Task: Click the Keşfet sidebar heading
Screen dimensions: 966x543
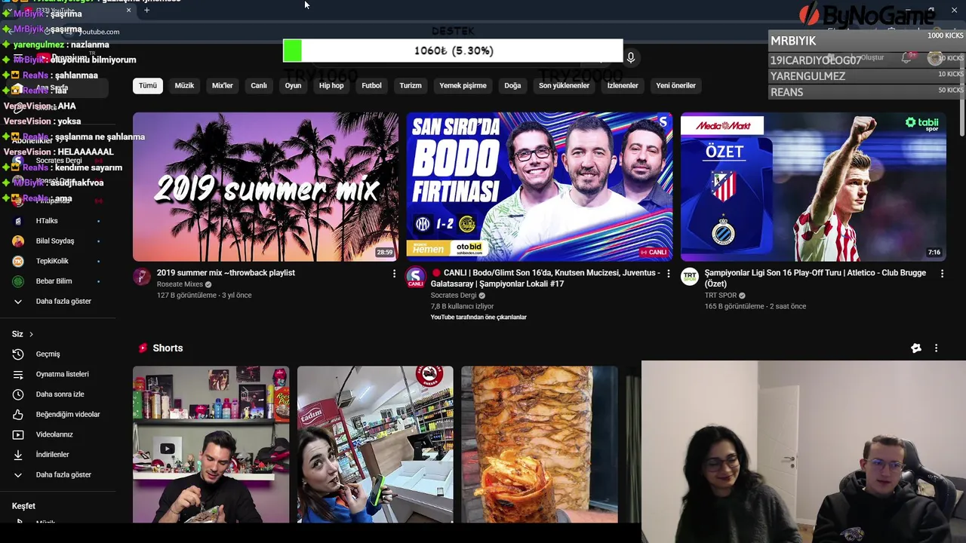Action: pos(23,506)
